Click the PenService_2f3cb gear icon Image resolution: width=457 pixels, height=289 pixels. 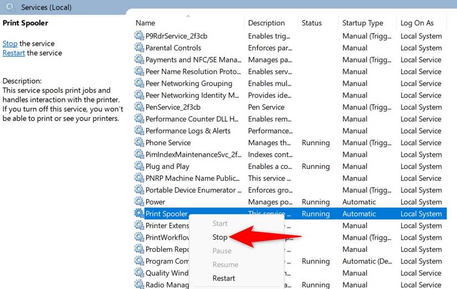[138, 107]
